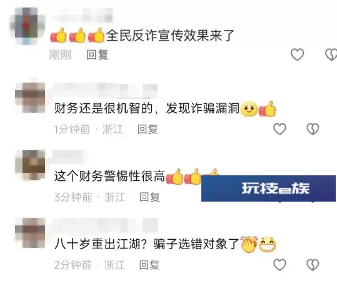Click the 玩技e族 watermark banner
The height and width of the screenshot is (283, 337).
click(268, 188)
